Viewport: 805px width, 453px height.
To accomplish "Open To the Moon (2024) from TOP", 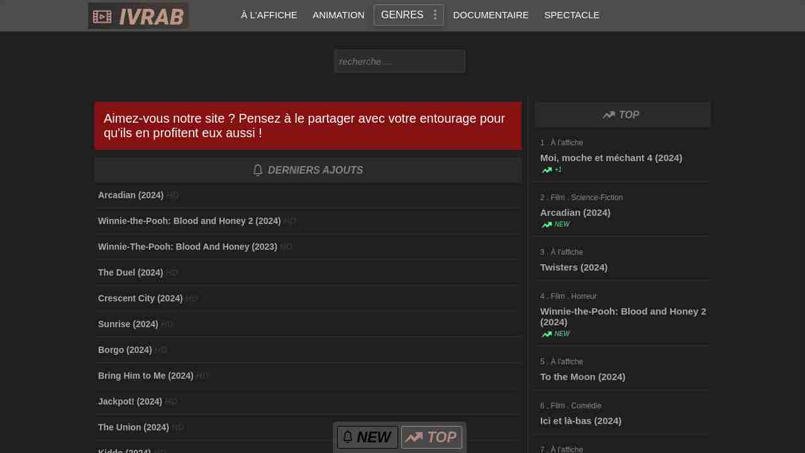I will coord(582,377).
